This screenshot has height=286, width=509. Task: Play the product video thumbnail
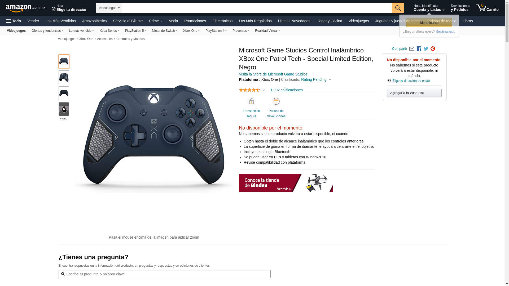pos(64,109)
